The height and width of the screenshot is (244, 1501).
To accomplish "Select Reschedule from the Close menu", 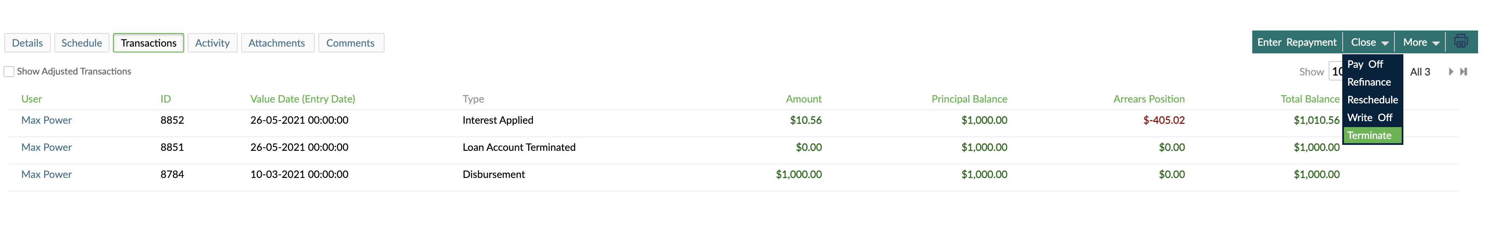I will point(1372,100).
